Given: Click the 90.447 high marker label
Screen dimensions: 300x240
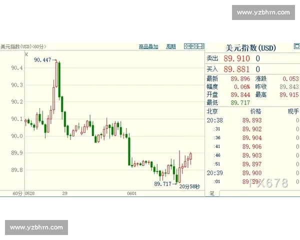Looking at the screenshot, I should click(42, 60).
